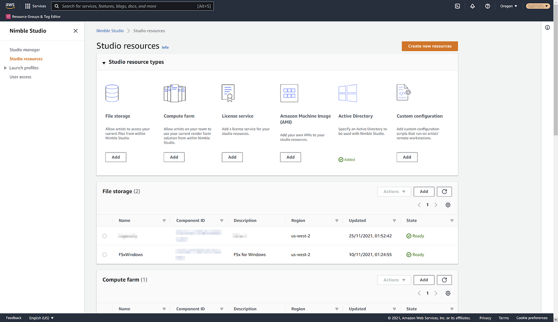Open the CloudShell terminal icon
The width and height of the screenshot is (558, 322).
pos(458,6)
